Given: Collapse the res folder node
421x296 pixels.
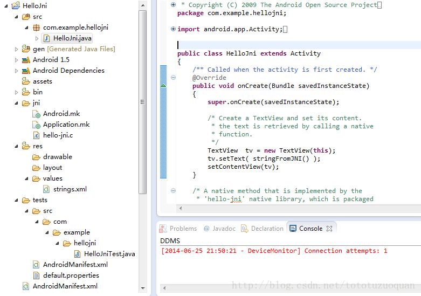Looking at the screenshot, I should coord(16,147).
